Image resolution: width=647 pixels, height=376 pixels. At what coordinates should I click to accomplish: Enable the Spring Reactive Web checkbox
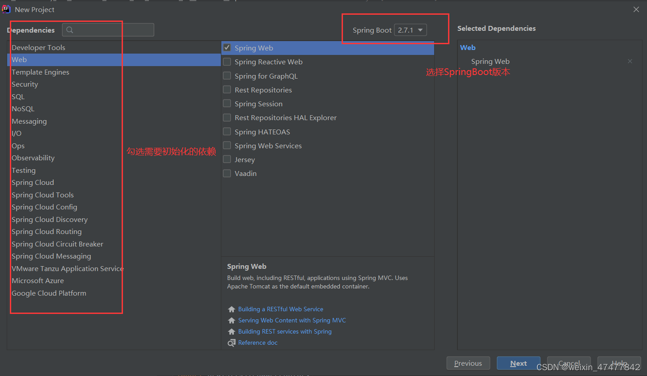pos(227,62)
